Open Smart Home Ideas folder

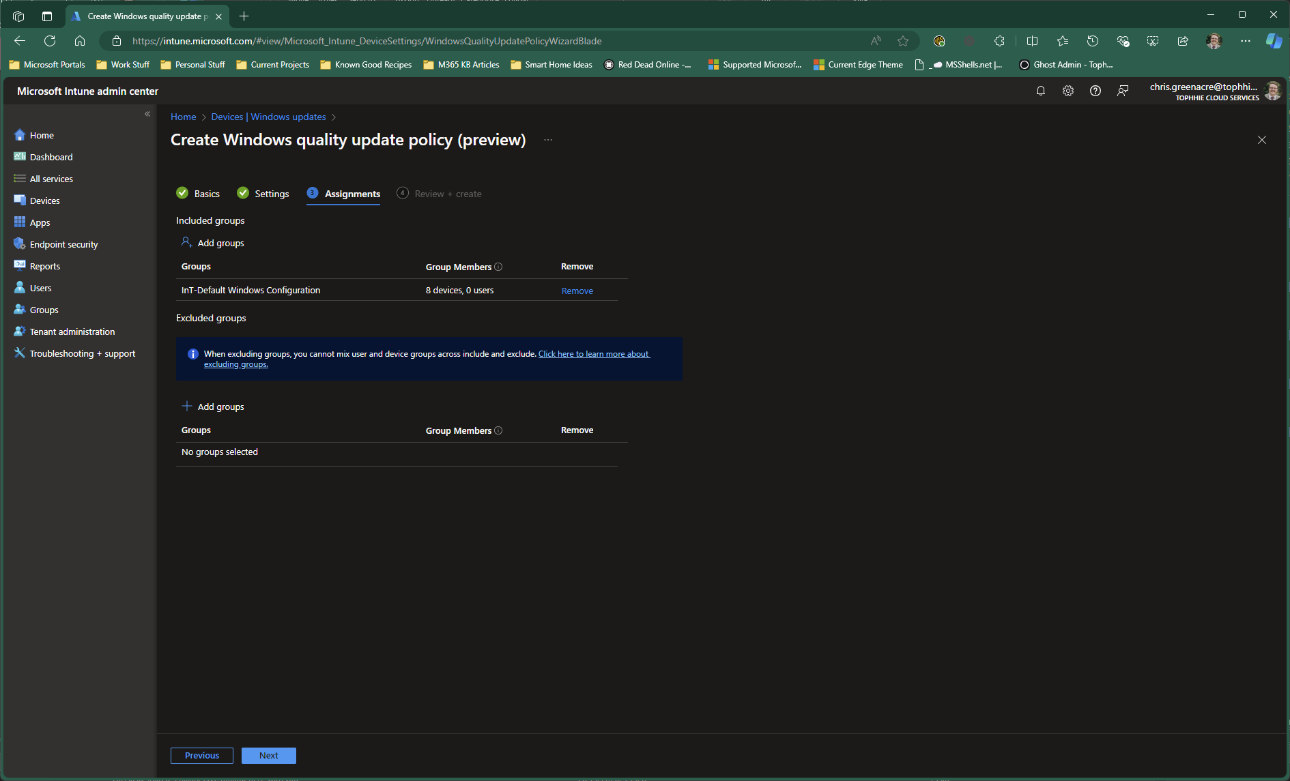tap(551, 65)
